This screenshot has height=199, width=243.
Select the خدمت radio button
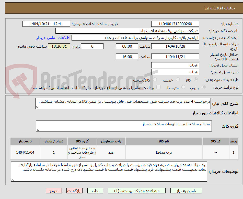(x=177, y=79)
